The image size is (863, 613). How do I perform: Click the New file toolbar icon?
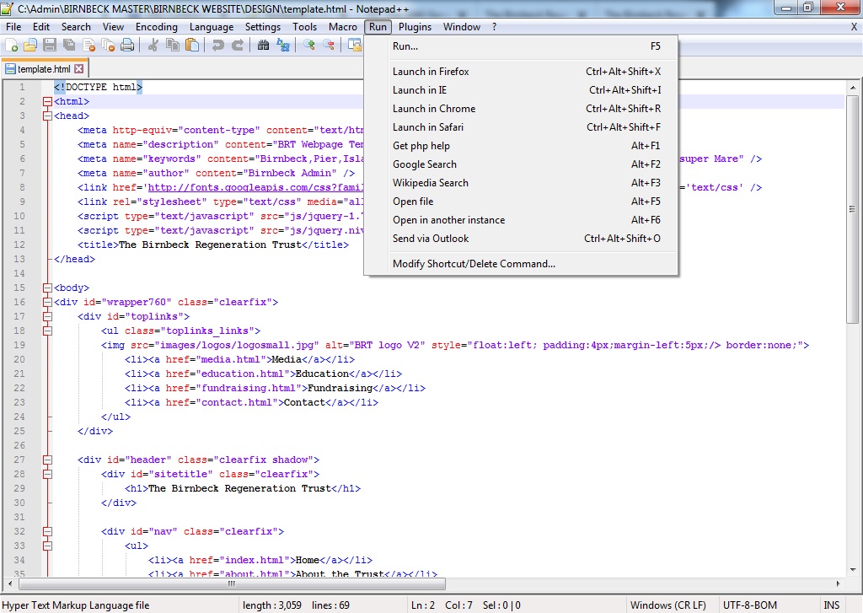point(11,46)
